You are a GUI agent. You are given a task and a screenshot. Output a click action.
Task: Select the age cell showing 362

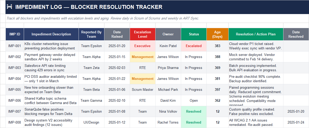pyautogui.click(x=218, y=100)
